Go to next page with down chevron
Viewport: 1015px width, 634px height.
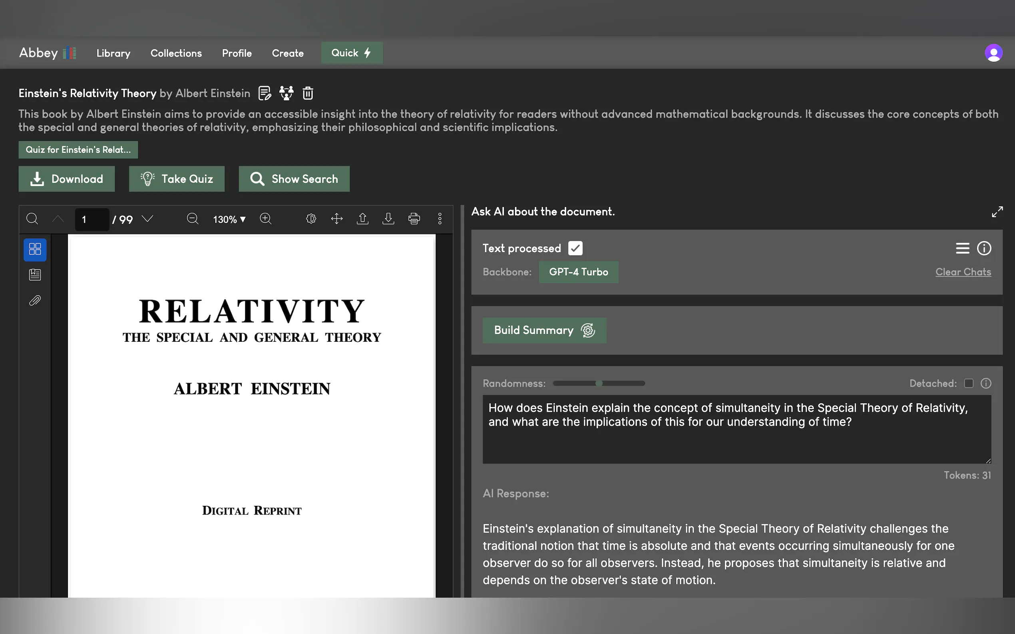click(x=147, y=218)
